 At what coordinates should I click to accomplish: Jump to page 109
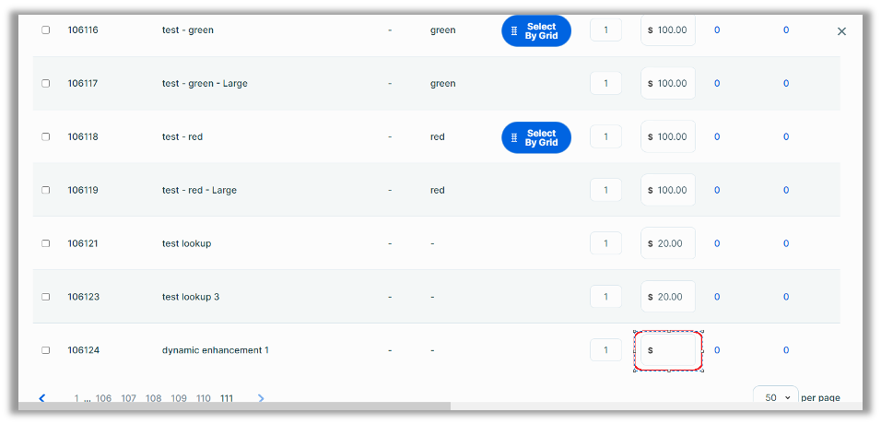point(179,399)
